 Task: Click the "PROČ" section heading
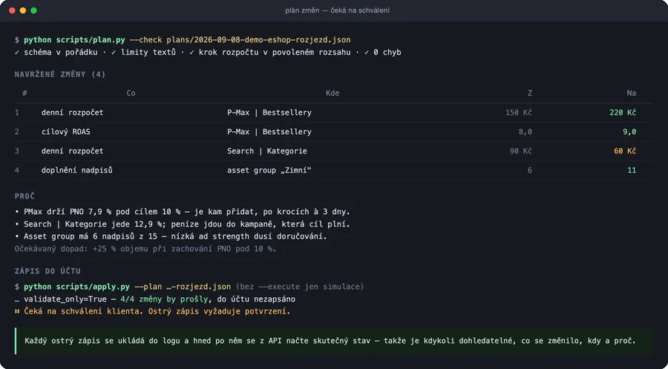click(x=24, y=196)
